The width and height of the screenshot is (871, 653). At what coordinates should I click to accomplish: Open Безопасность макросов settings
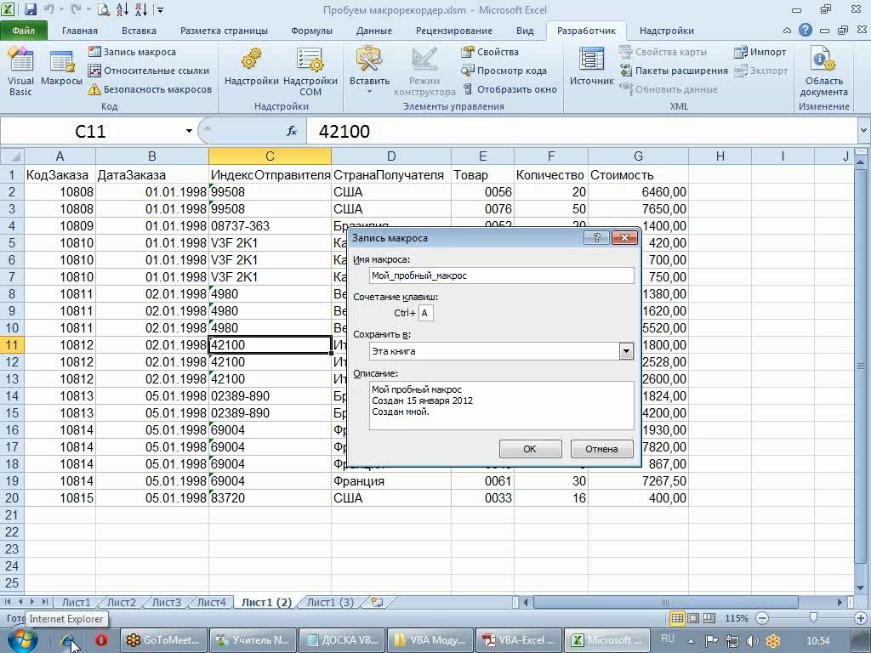[x=150, y=89]
